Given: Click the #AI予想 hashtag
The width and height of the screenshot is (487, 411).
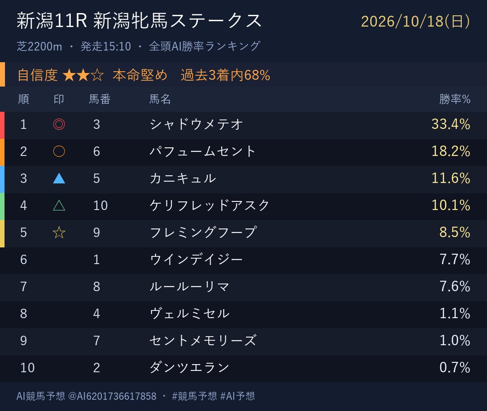Looking at the screenshot, I should (238, 396).
